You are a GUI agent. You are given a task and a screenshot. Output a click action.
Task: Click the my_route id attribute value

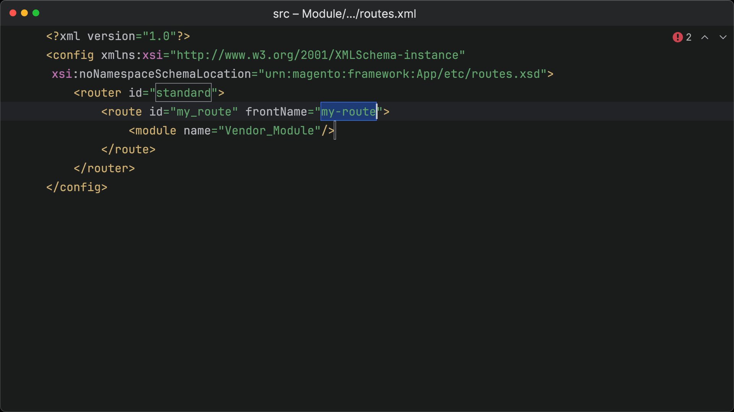pos(204,112)
